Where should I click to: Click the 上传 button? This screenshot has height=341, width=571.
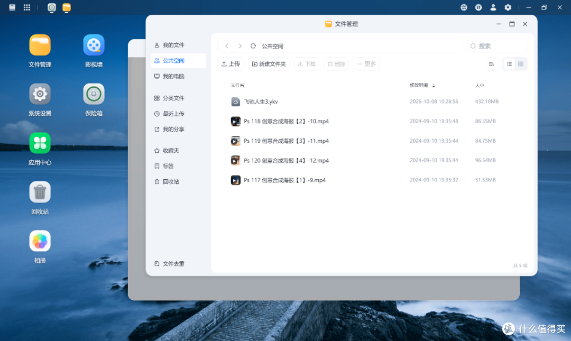(231, 64)
